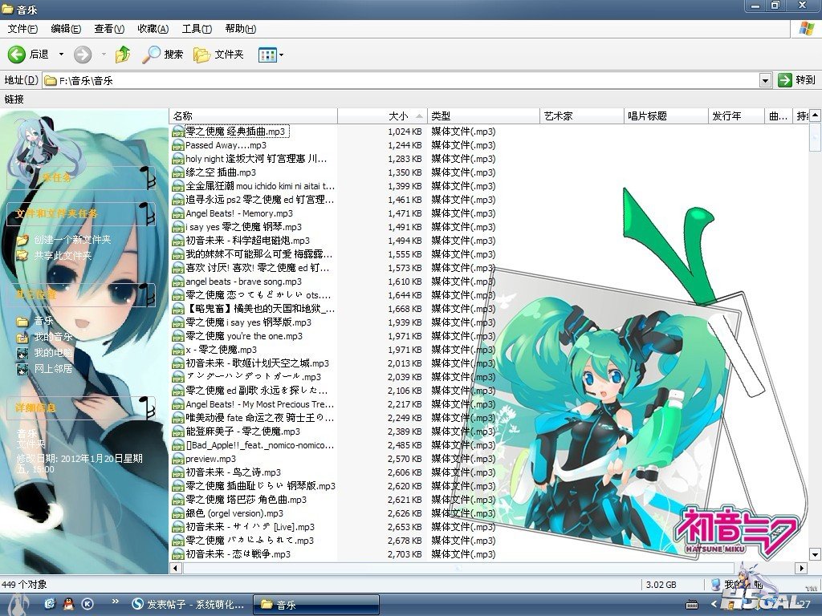
Task: Select file 初音未来 - 科学超电磁炮.mp3
Action: [247, 241]
